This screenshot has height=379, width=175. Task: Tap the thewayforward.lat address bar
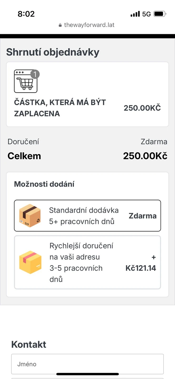coord(89,25)
